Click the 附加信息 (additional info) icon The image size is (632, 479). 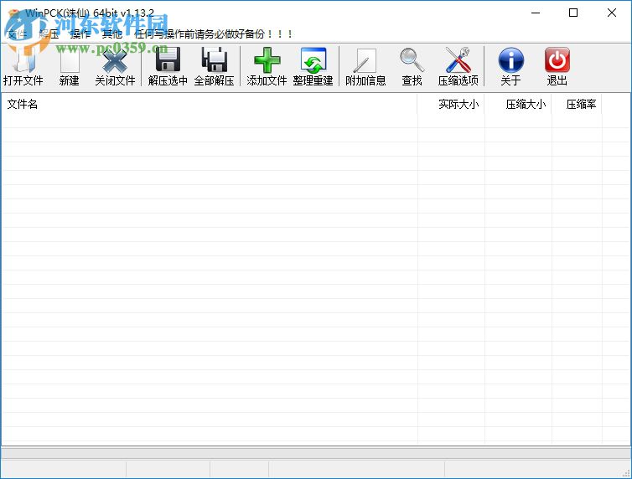(x=365, y=60)
